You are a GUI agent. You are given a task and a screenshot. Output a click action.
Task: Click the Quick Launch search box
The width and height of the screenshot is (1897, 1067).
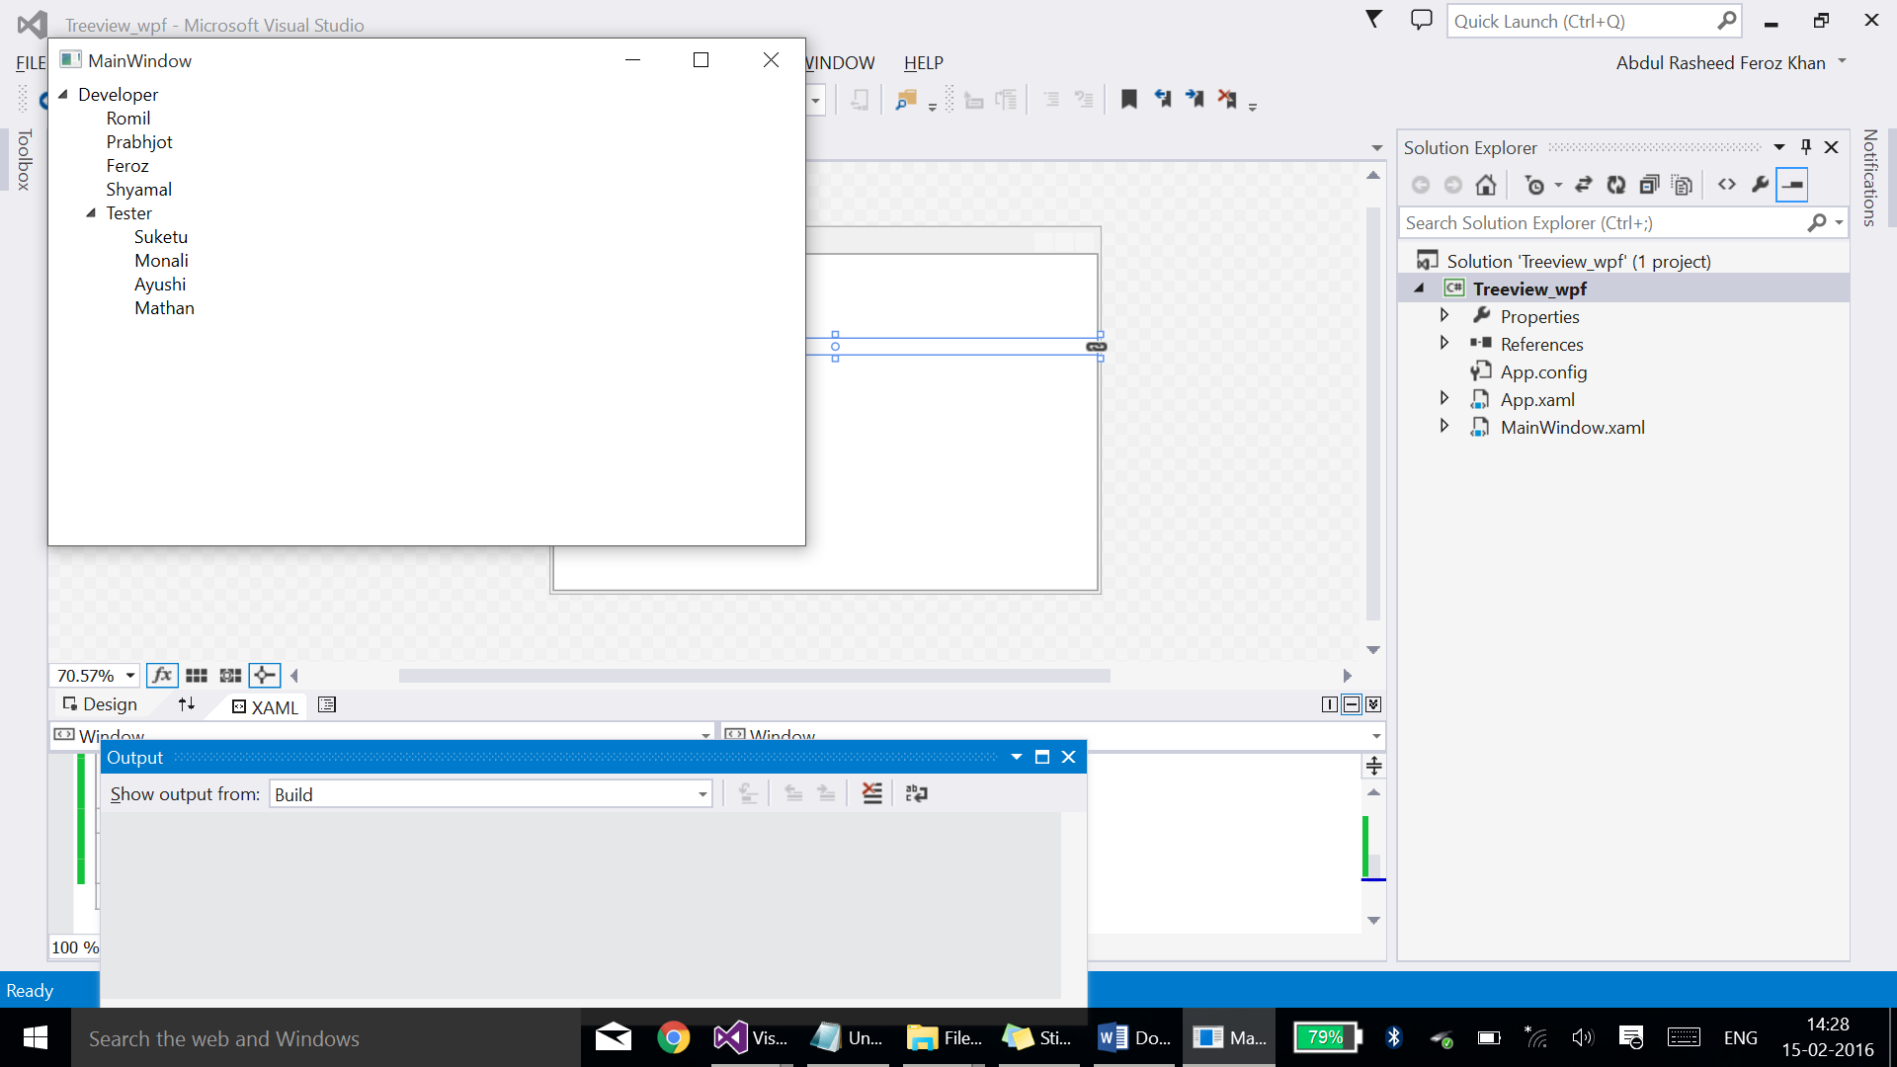[1581, 21]
